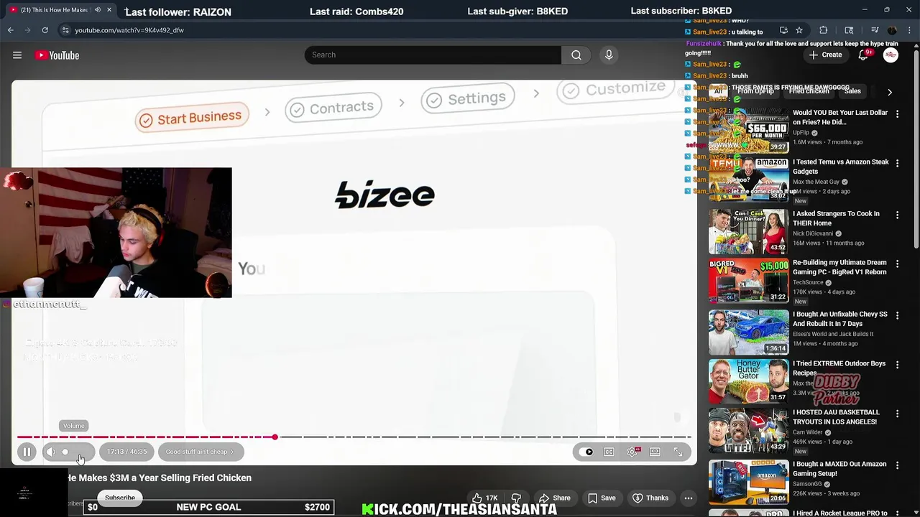920x517 pixels.
Task: Pause the video
Action: (x=27, y=452)
